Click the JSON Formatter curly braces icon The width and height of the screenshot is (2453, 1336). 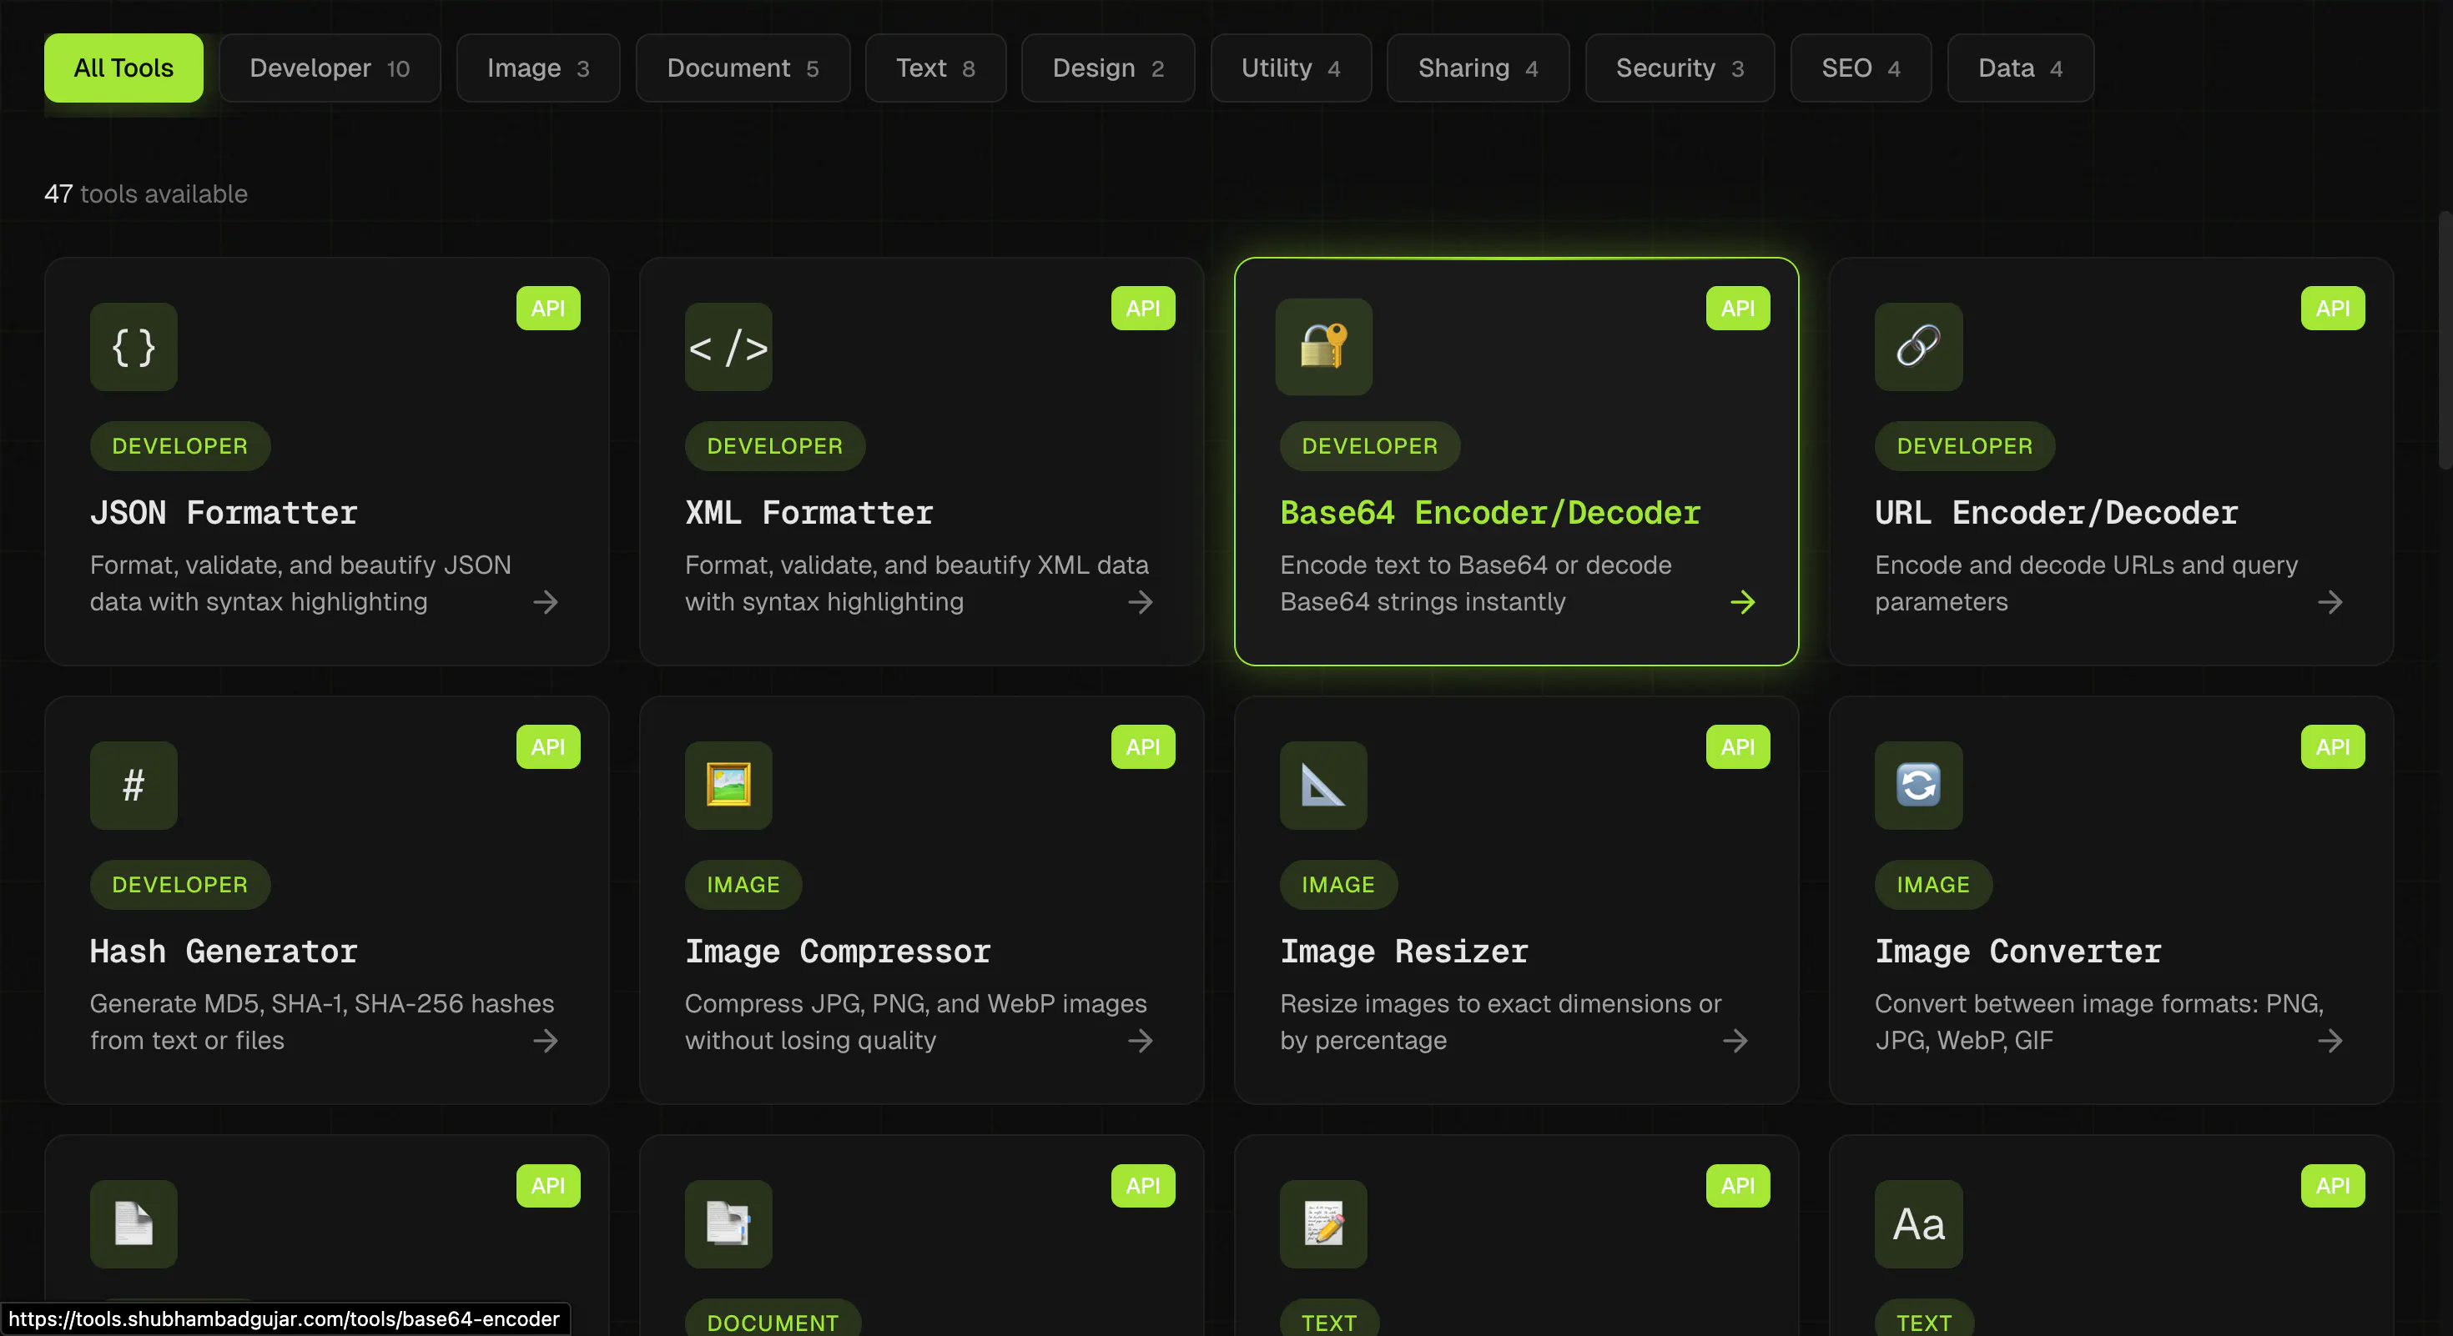[133, 347]
